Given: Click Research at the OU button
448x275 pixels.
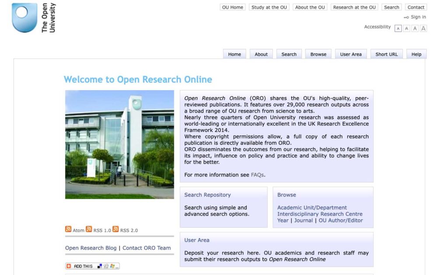Looking at the screenshot, I should click(354, 7).
